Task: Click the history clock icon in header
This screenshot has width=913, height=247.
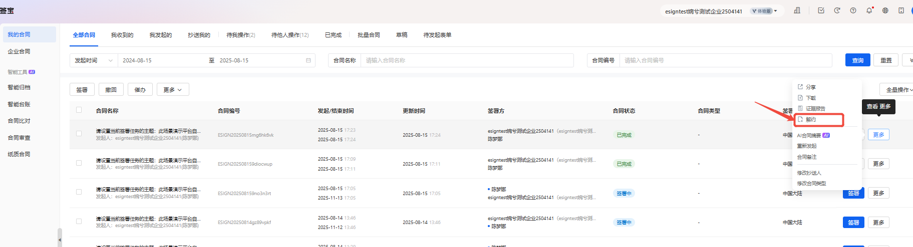Action: pyautogui.click(x=837, y=10)
